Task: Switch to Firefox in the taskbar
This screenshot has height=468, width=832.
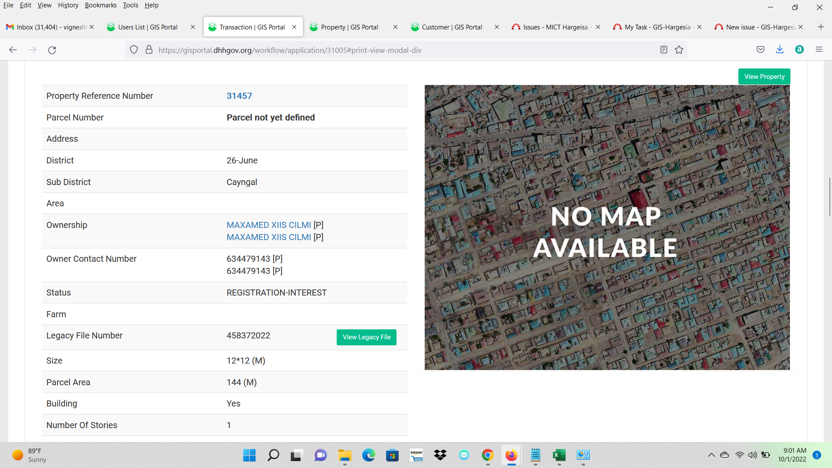Action: pyautogui.click(x=512, y=455)
